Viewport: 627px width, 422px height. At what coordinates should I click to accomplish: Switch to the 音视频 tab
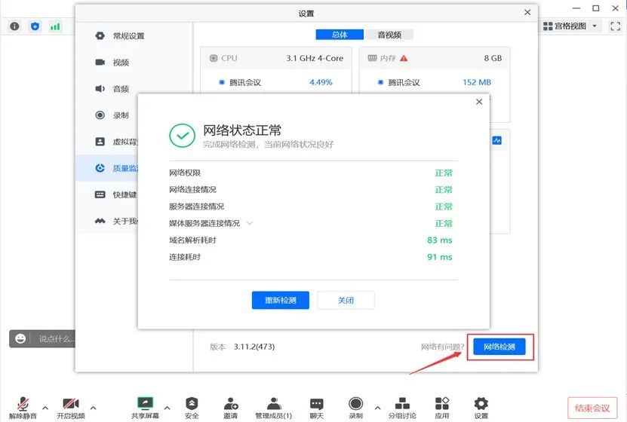[389, 35]
